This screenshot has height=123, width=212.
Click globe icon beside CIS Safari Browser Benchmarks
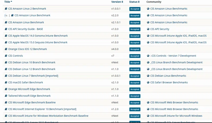point(148,82)
